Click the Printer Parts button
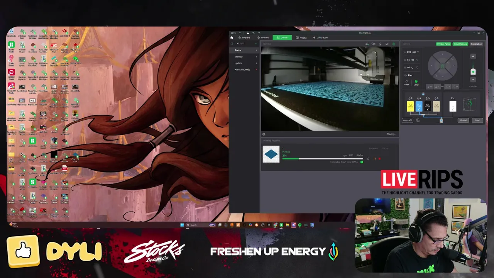The height and width of the screenshot is (278, 494). click(x=443, y=44)
